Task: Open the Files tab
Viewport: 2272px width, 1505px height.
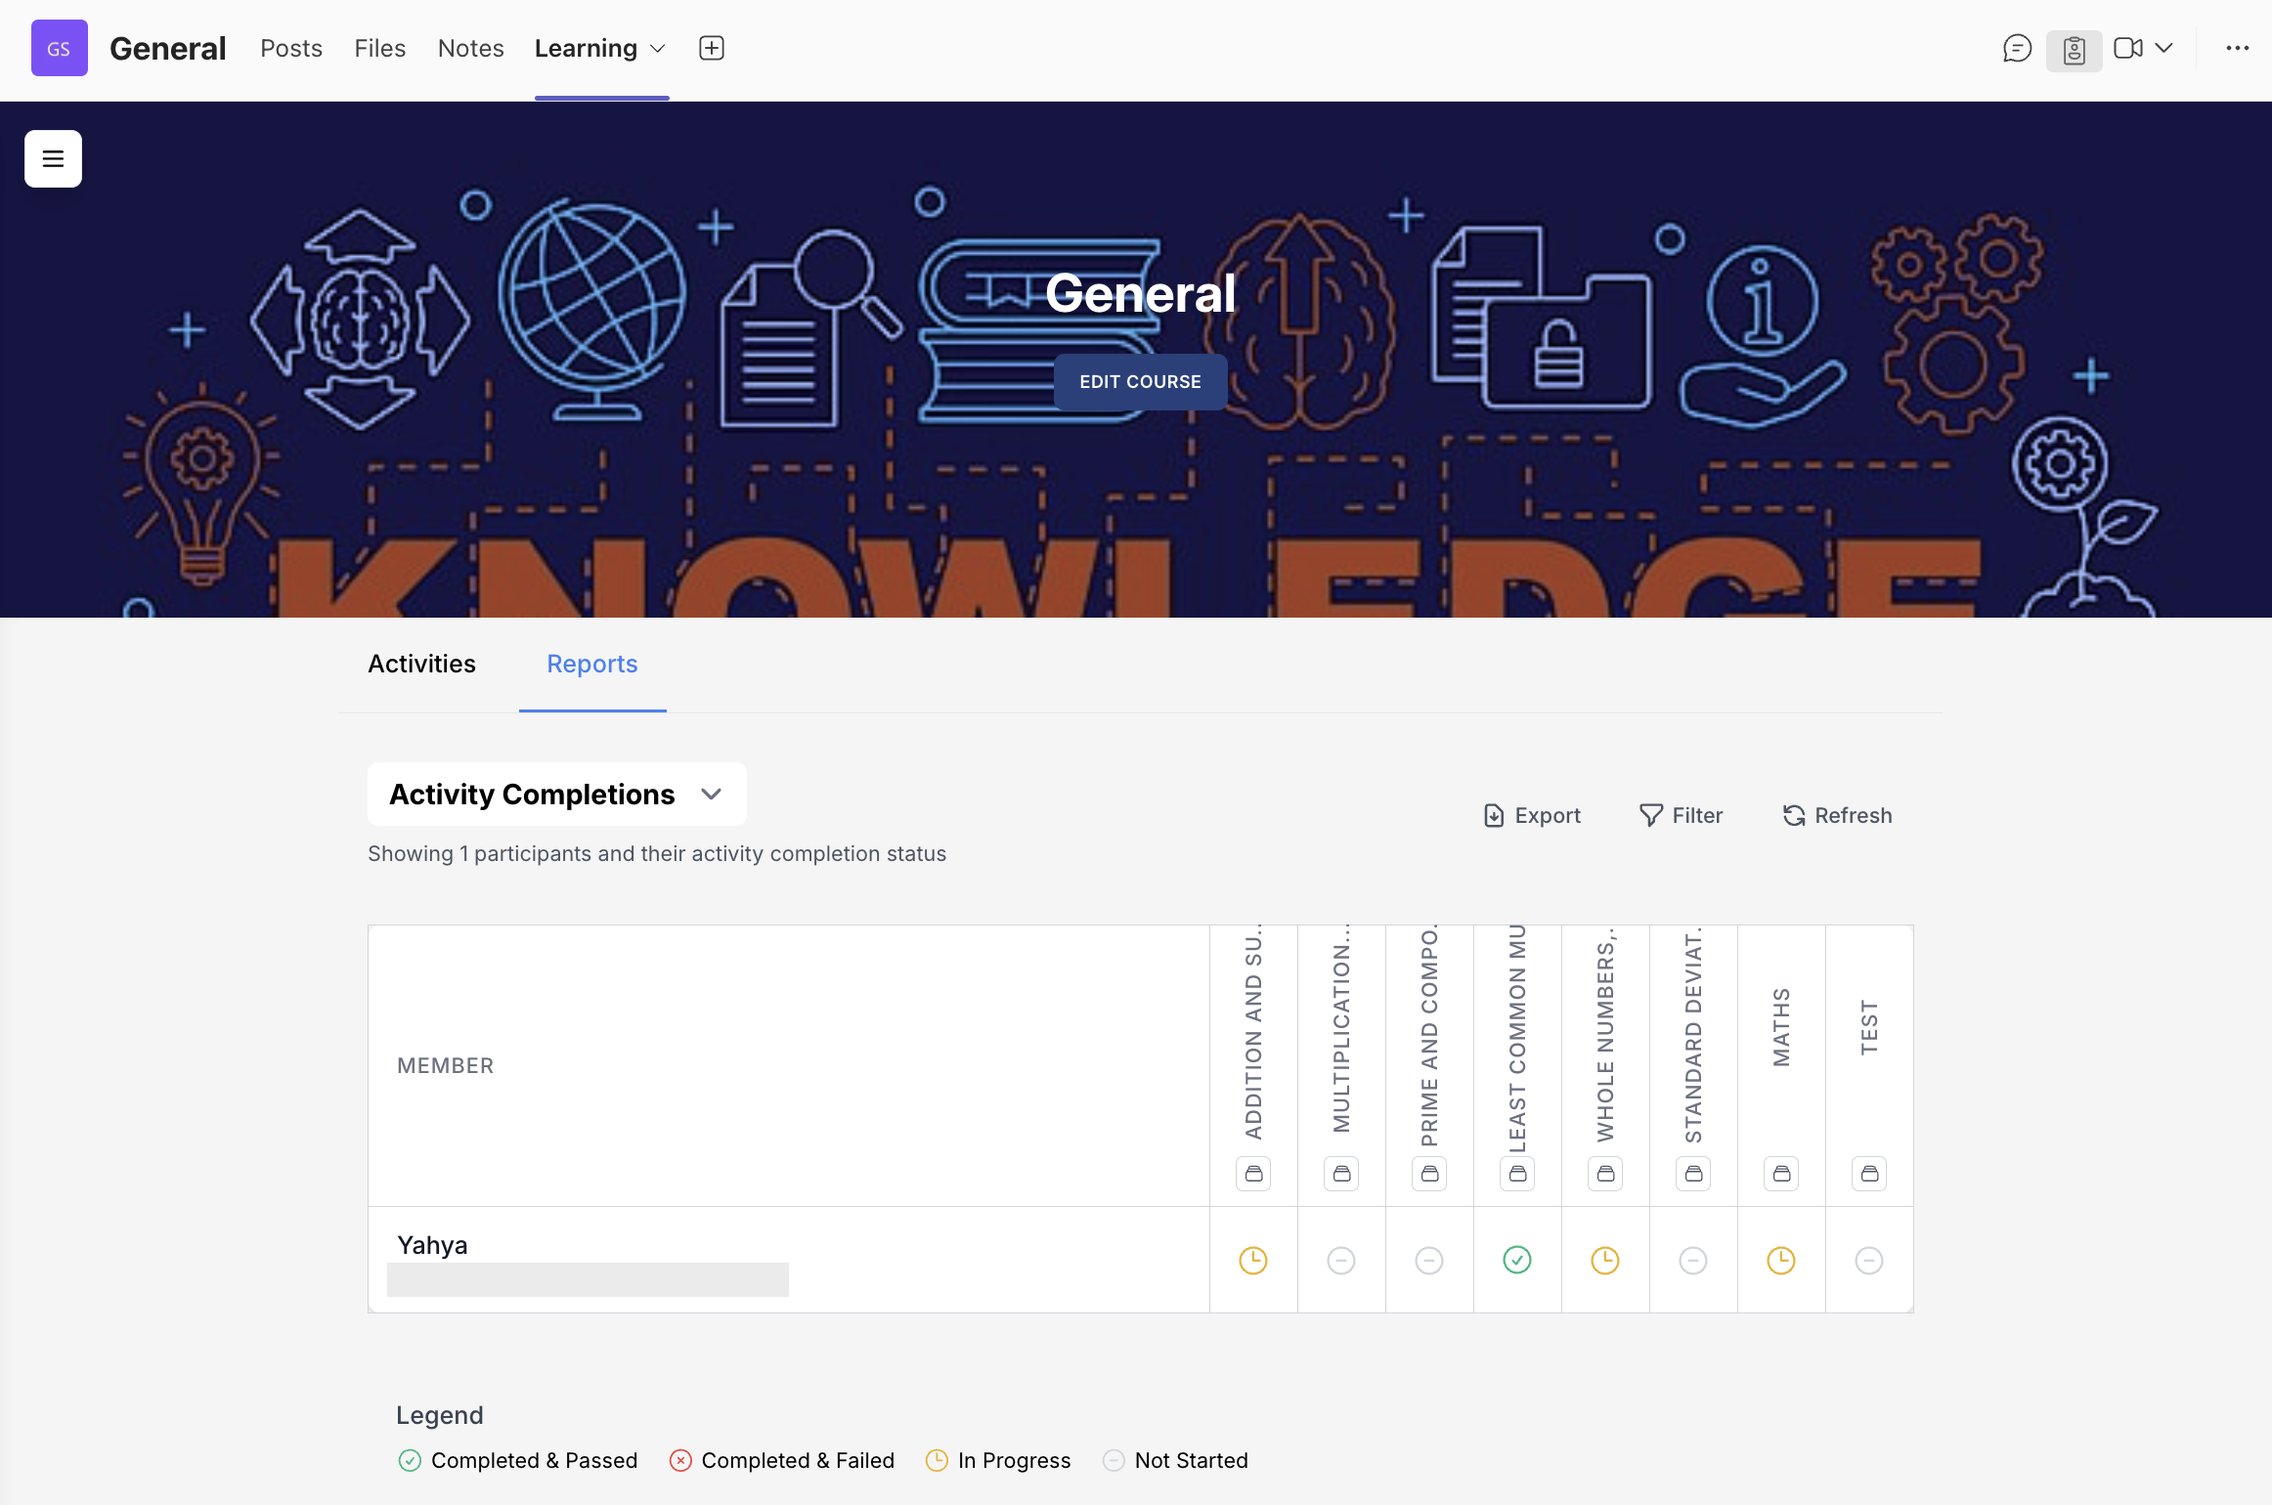Action: pyautogui.click(x=379, y=48)
